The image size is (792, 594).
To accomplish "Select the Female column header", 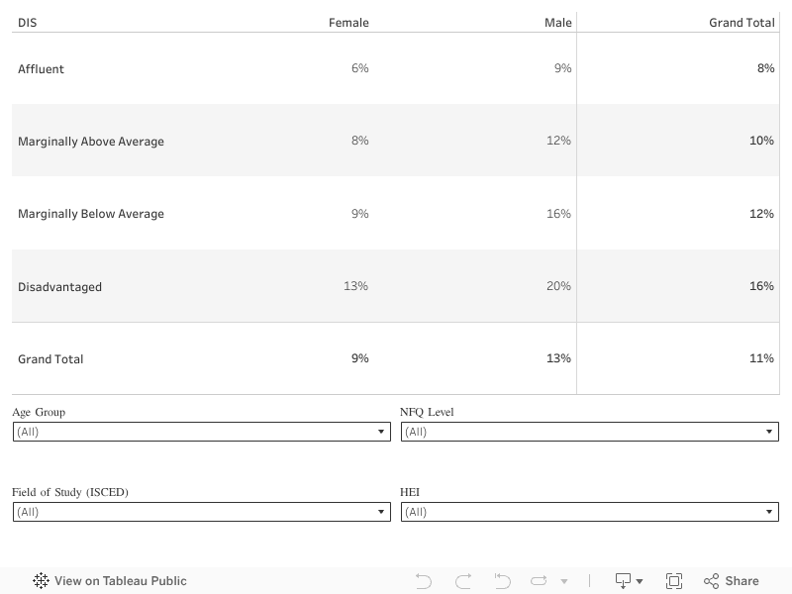I will click(348, 23).
